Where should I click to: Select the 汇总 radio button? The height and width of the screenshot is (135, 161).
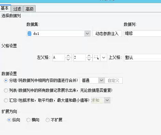pos(6,100)
